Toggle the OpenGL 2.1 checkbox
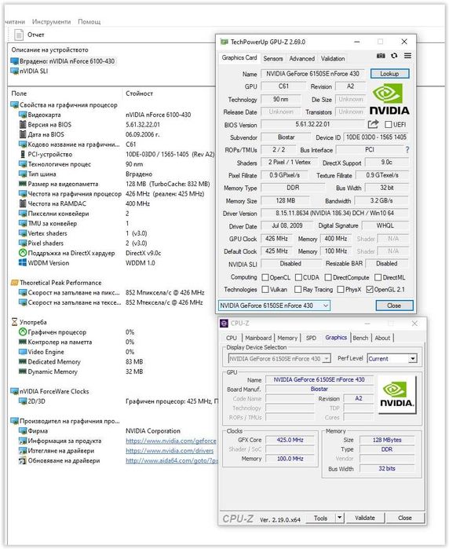Screen dimensions: 449x549 (x=370, y=290)
